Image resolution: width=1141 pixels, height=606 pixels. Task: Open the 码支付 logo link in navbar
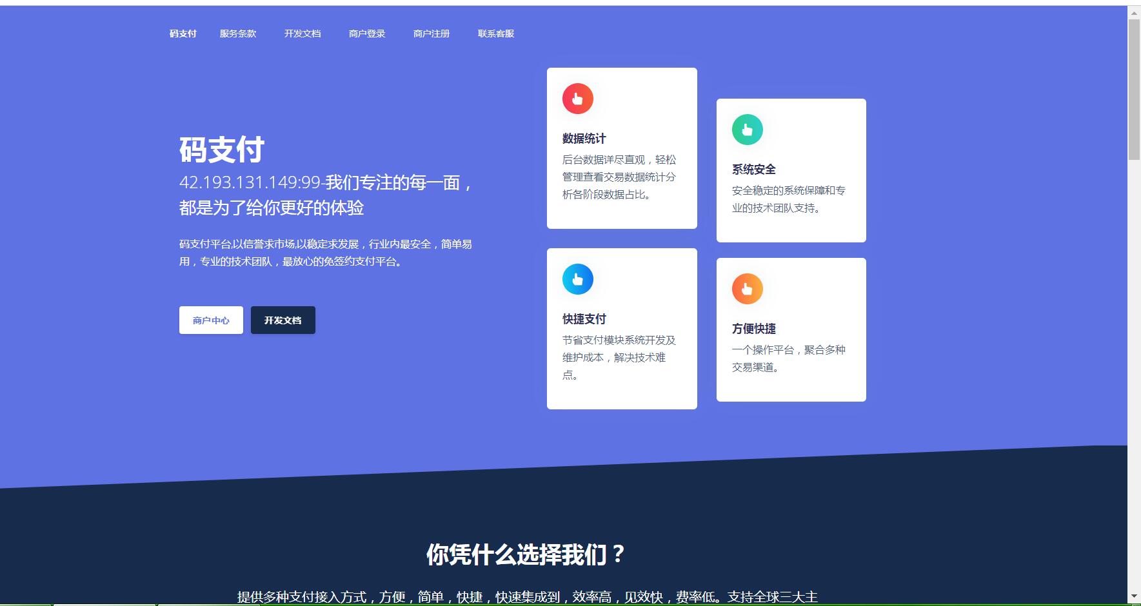pos(183,34)
